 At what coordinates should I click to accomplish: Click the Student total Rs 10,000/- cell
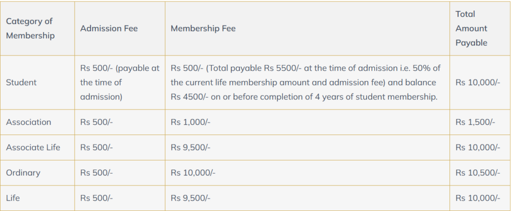click(477, 82)
